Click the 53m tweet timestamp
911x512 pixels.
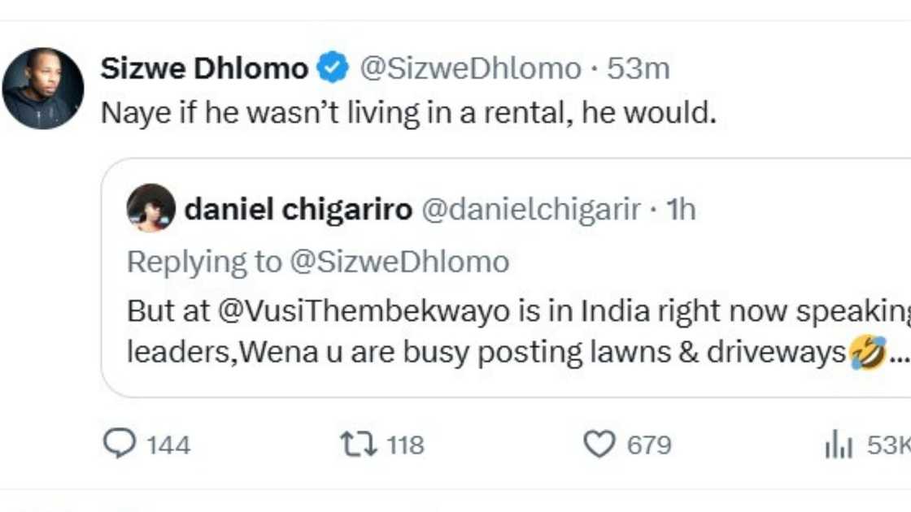point(639,69)
